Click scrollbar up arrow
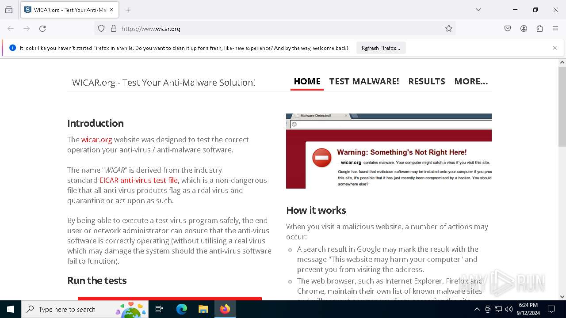 point(562,63)
